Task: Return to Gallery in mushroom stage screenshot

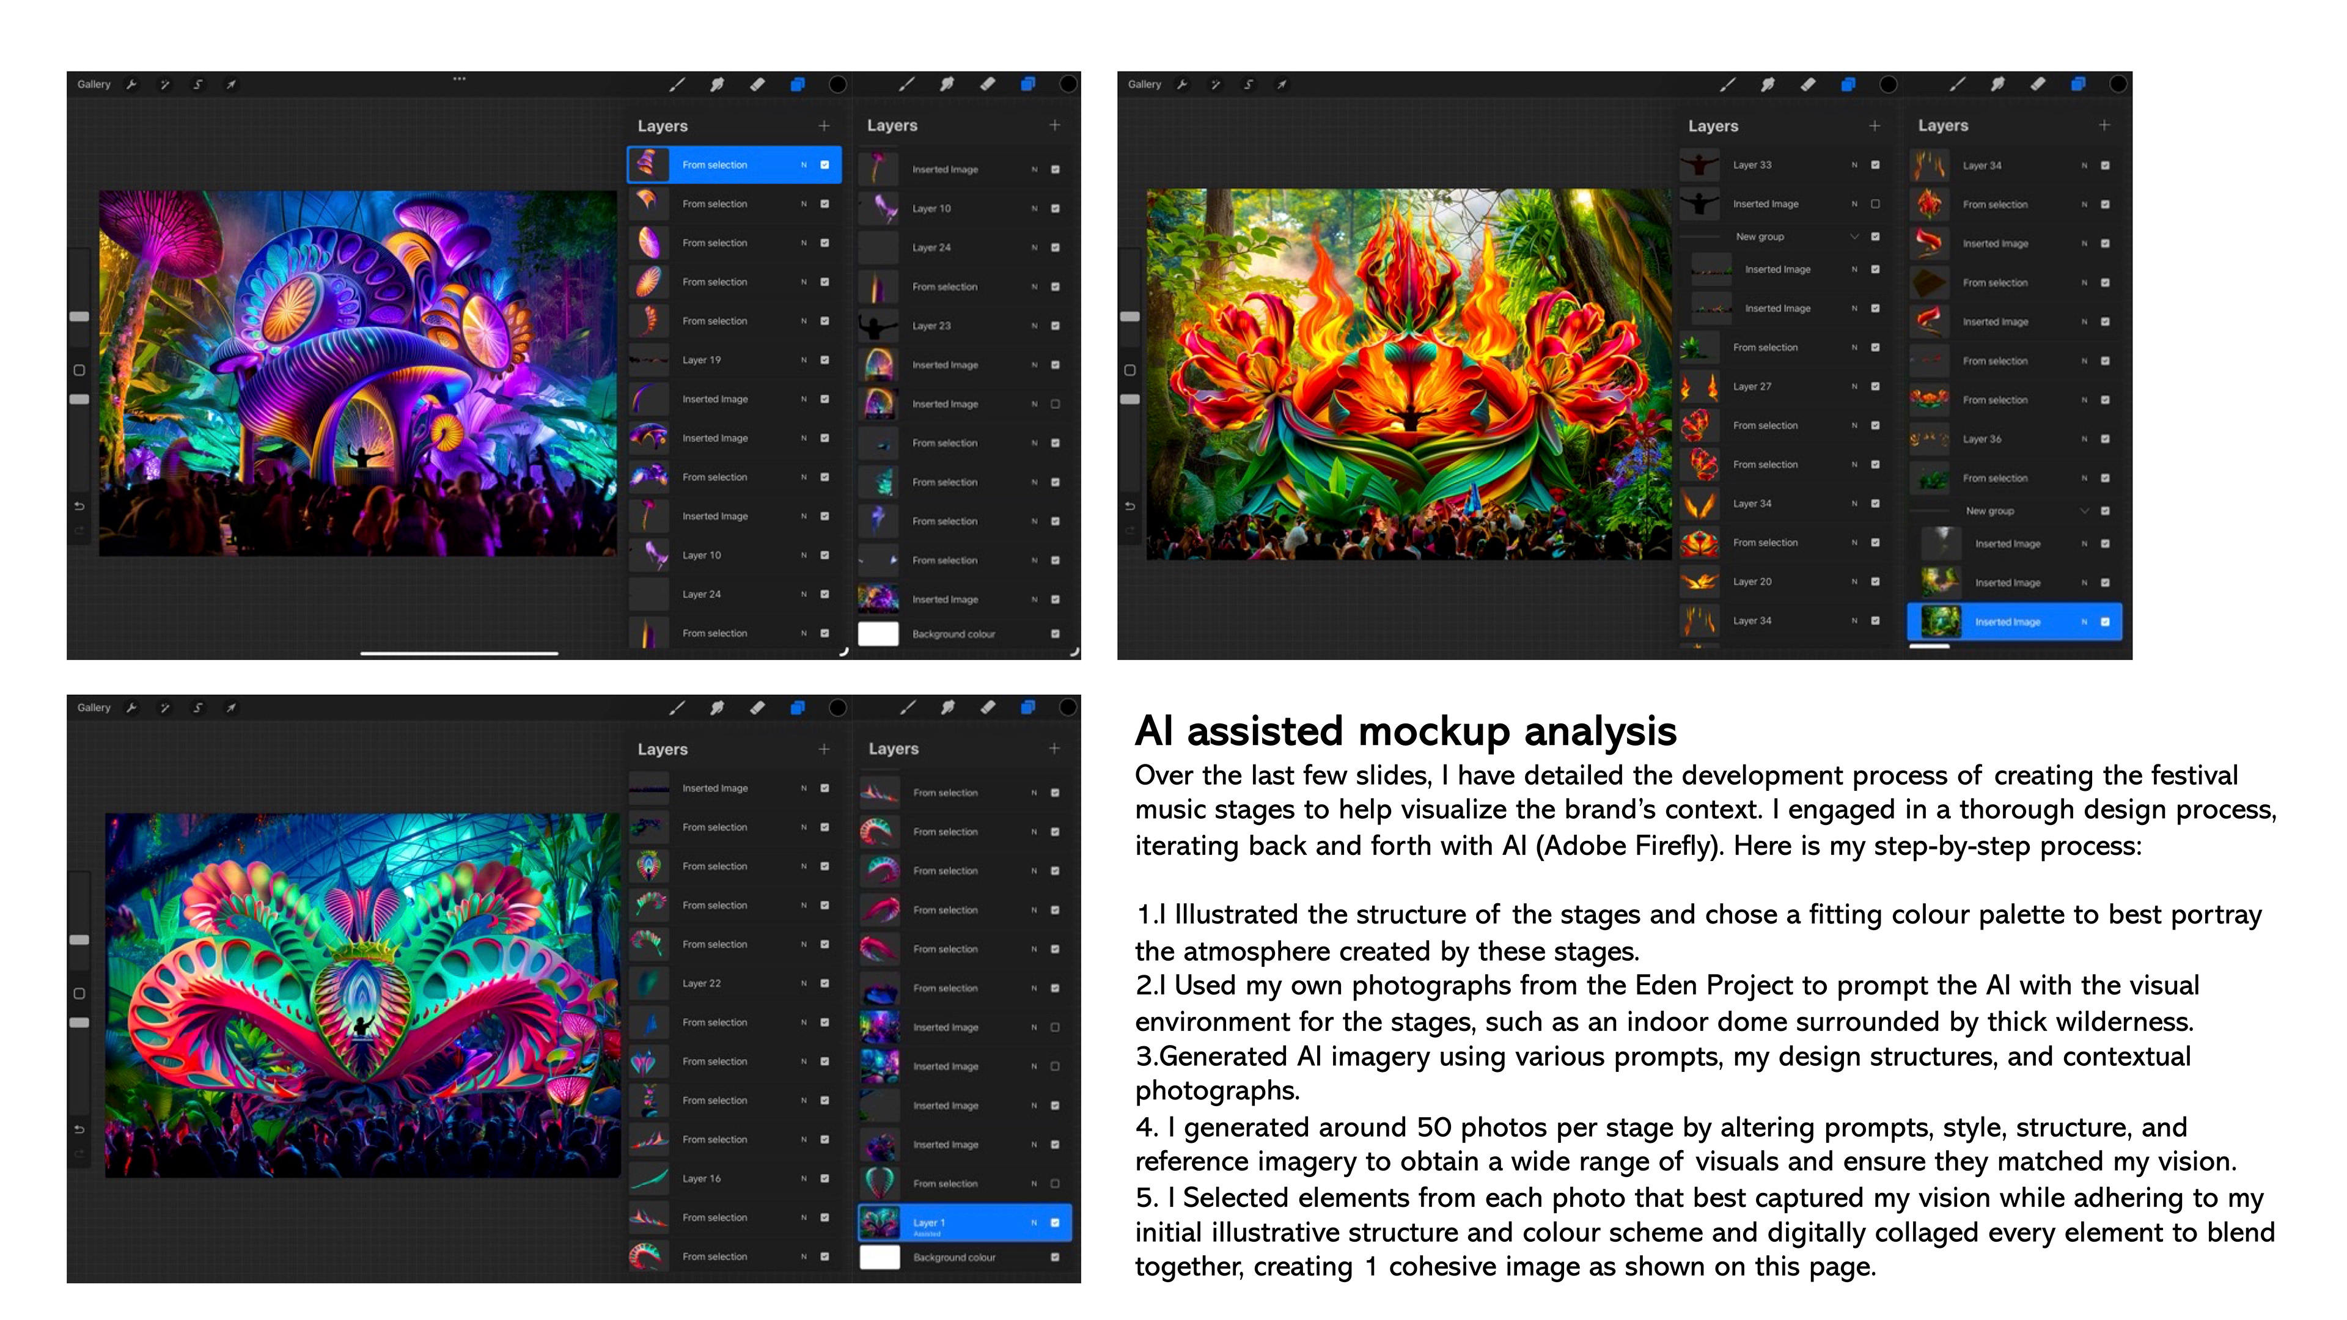Action: 94,84
